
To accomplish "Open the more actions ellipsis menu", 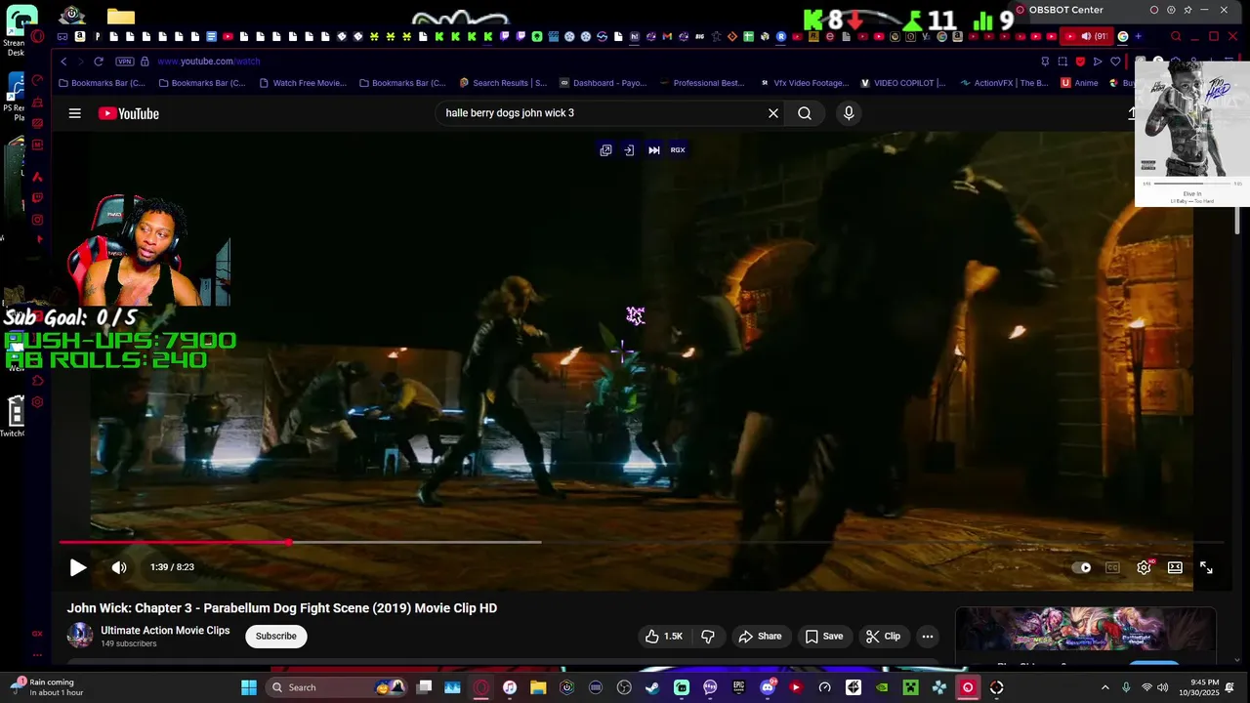I will (x=928, y=636).
